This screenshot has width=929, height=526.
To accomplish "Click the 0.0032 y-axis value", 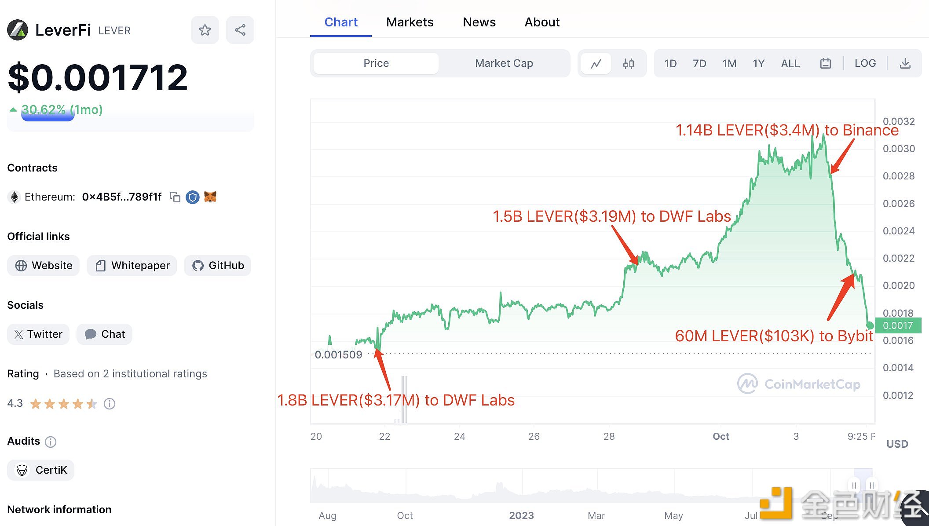I will (x=899, y=121).
